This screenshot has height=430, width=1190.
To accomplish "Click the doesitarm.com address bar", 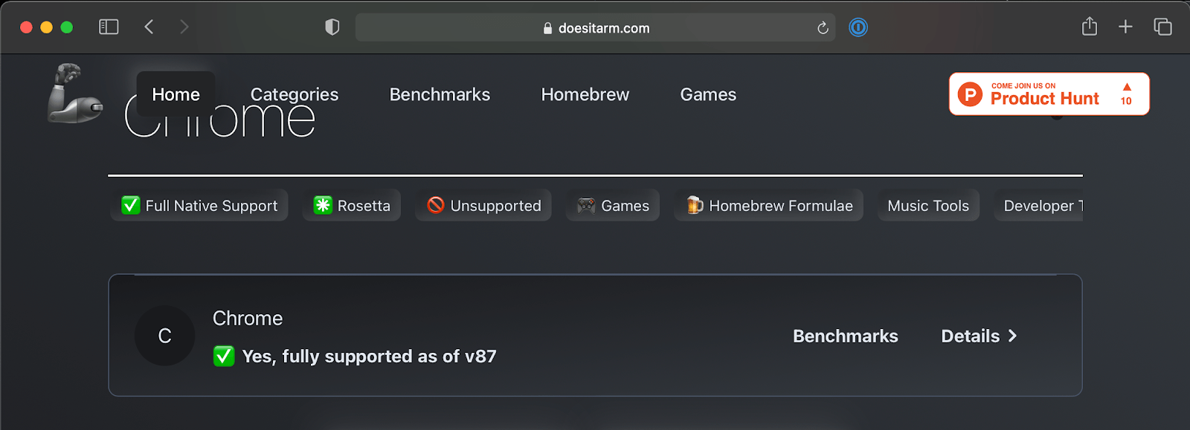I will [595, 28].
